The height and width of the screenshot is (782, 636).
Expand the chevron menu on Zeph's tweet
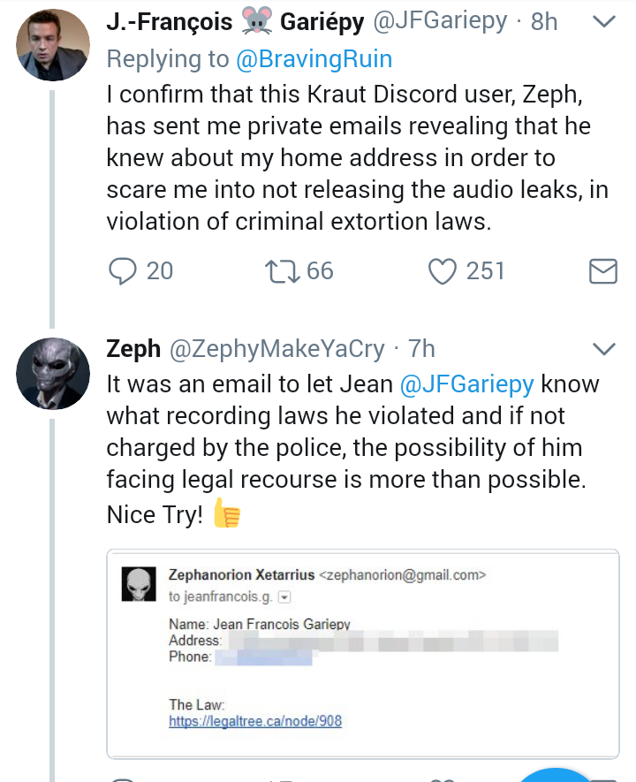tap(604, 349)
